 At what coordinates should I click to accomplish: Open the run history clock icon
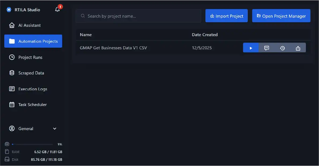[x=282, y=48]
